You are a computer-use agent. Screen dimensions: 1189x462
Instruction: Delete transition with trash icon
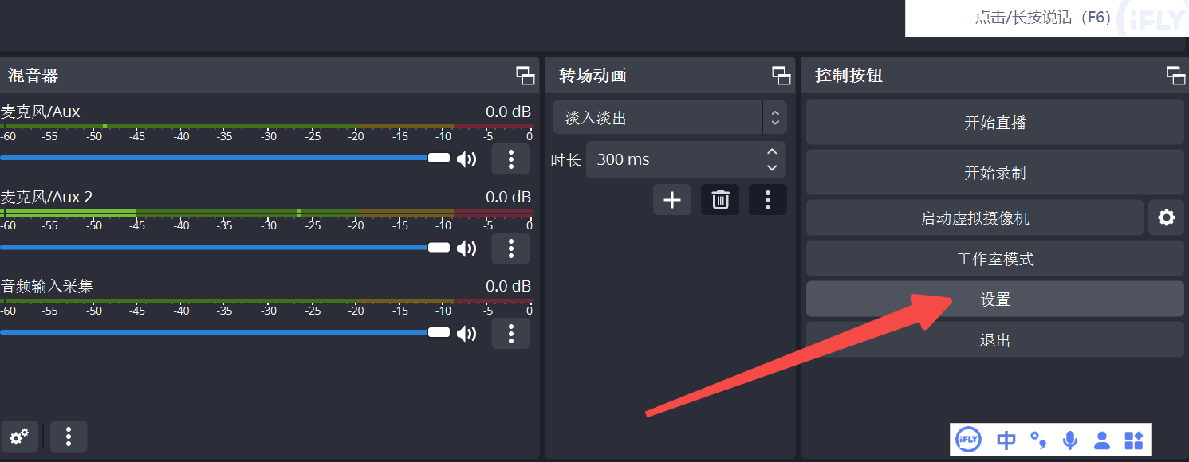click(720, 200)
